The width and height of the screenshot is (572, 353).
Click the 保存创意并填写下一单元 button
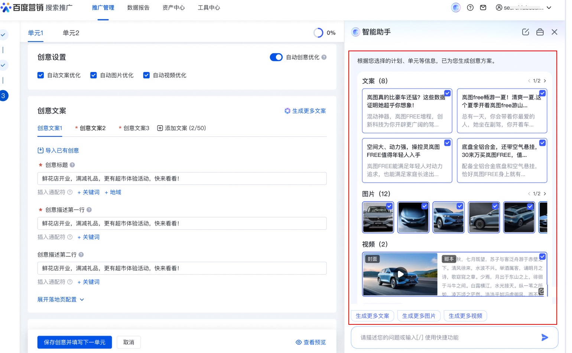(x=75, y=342)
